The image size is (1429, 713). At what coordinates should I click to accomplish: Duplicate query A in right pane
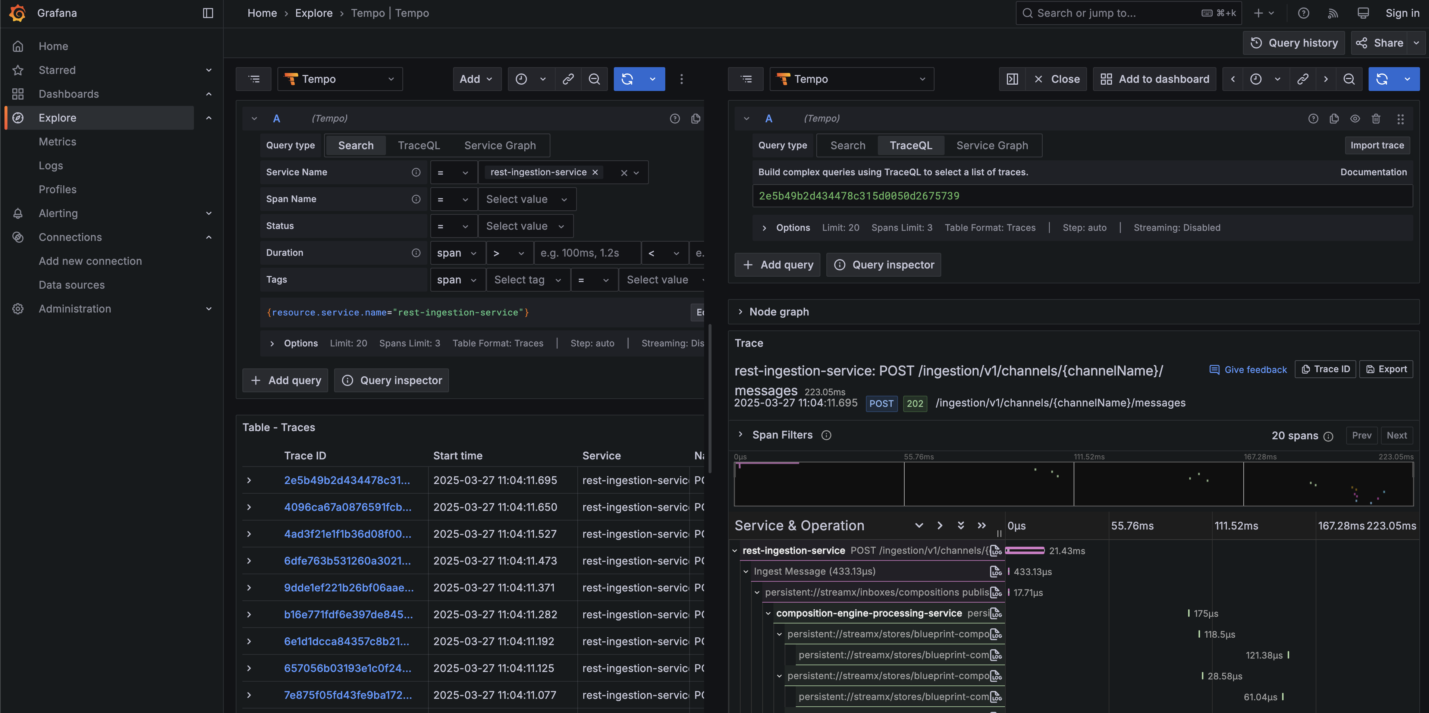[x=1334, y=119]
